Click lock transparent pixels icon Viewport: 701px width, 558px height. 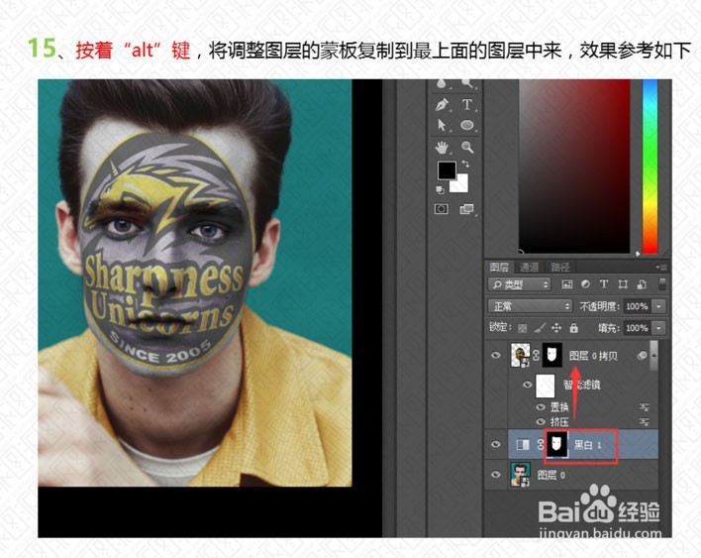(x=522, y=328)
